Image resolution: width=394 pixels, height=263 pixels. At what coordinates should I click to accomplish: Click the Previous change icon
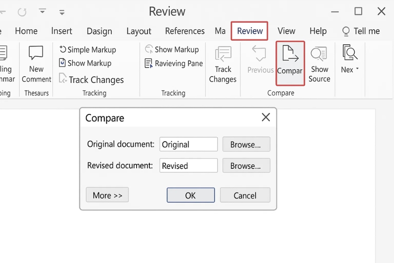[x=260, y=54]
